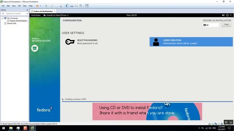
Task: Open the Help menu
Action: [x=31, y=6]
